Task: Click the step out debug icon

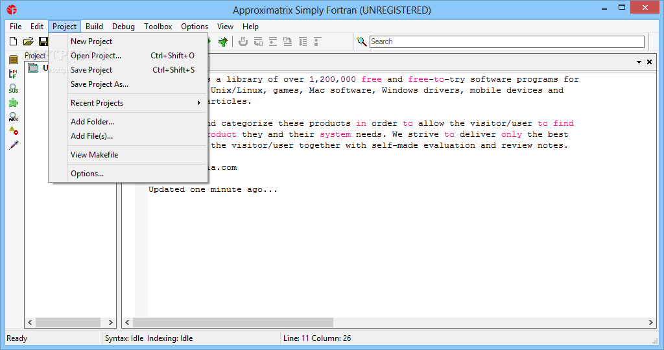Action: pos(318,41)
